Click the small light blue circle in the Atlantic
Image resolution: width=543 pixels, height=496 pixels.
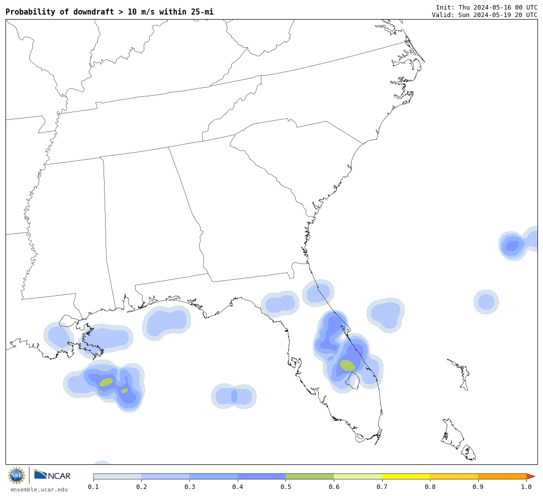tap(486, 302)
